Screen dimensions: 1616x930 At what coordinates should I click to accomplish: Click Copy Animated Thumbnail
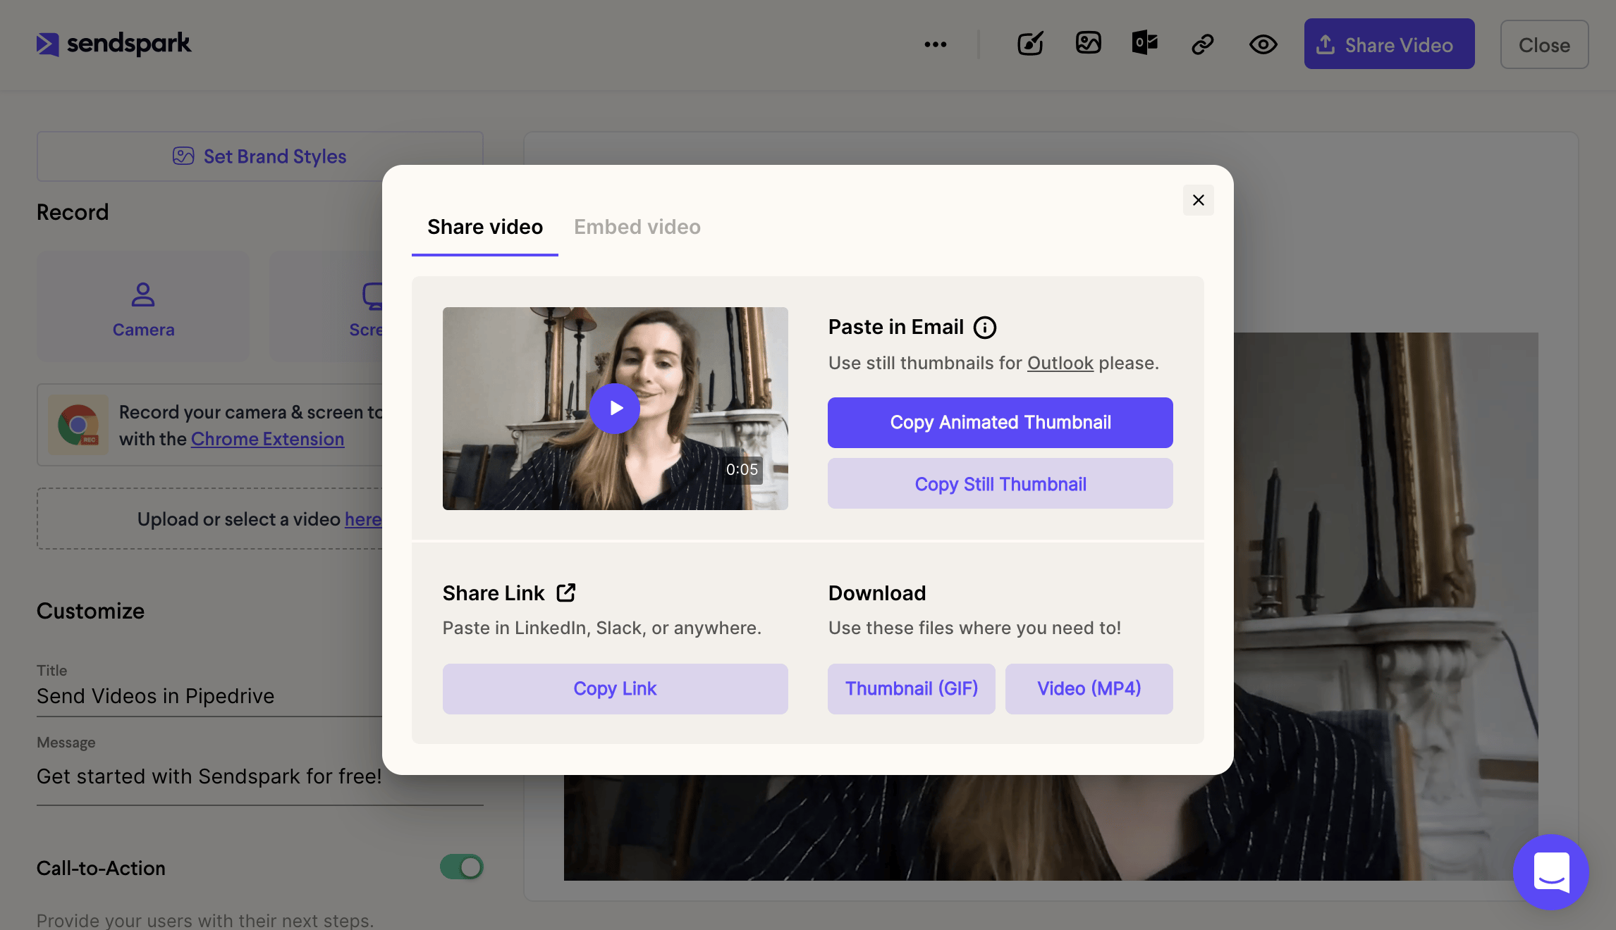(x=1000, y=423)
